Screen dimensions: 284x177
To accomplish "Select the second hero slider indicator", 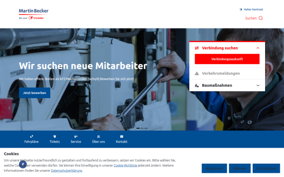I will pyautogui.click(x=142, y=128).
